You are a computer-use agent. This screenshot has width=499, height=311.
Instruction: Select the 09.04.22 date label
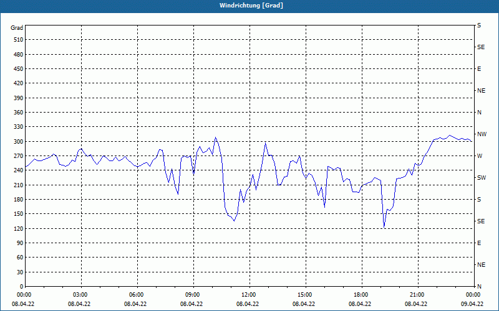pos(472,304)
